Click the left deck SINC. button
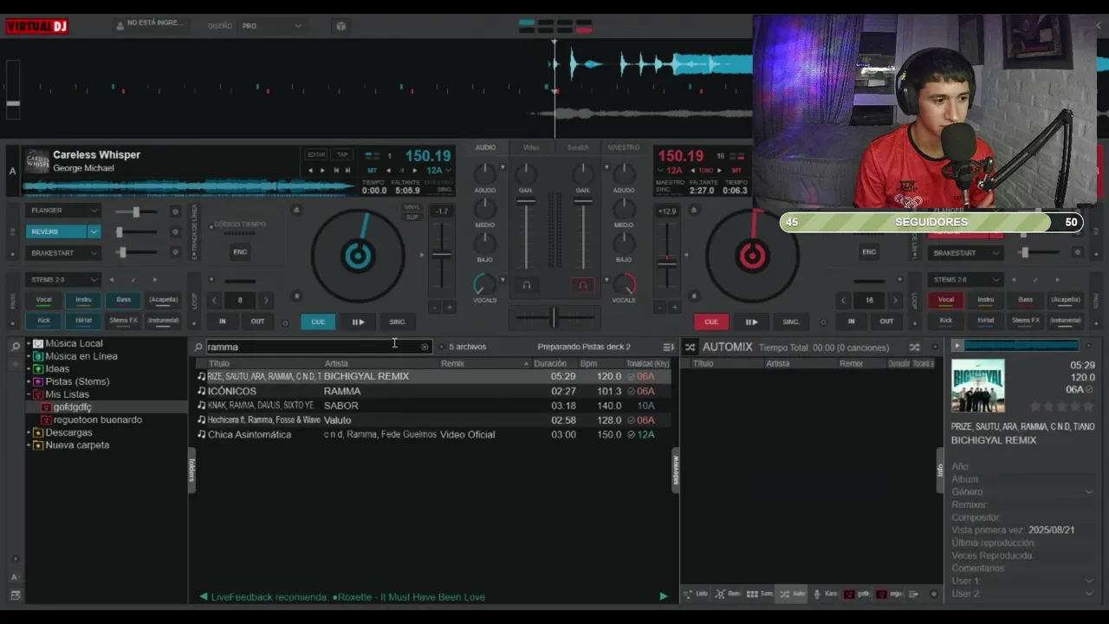This screenshot has height=624, width=1109. pyautogui.click(x=398, y=322)
